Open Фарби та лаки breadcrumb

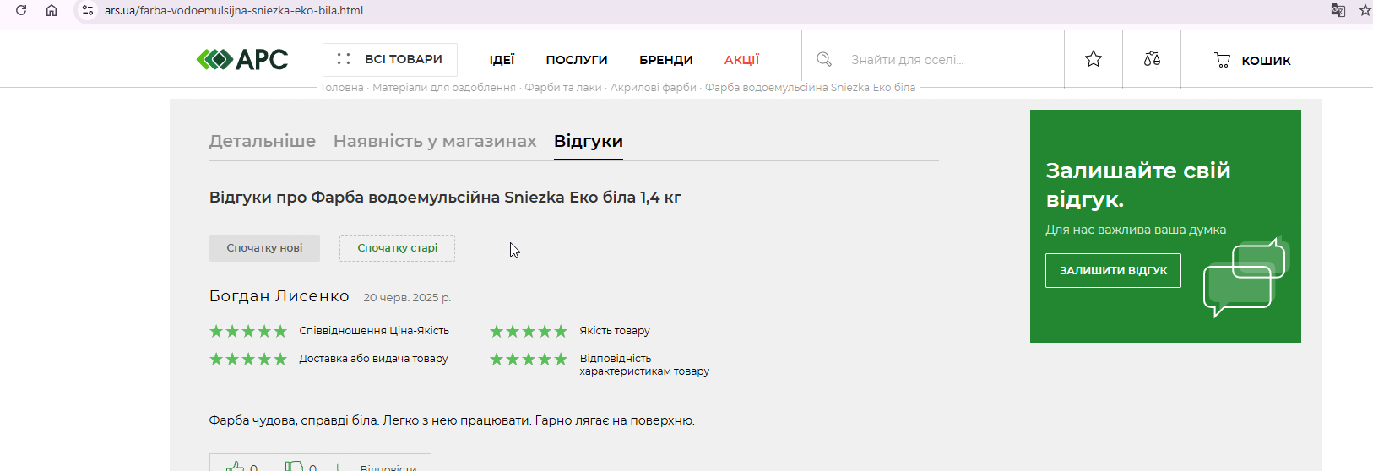[563, 88]
